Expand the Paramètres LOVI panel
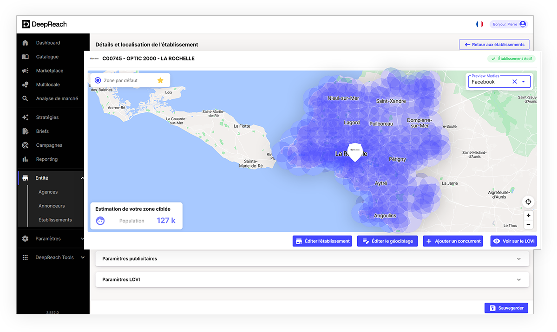 312,280
